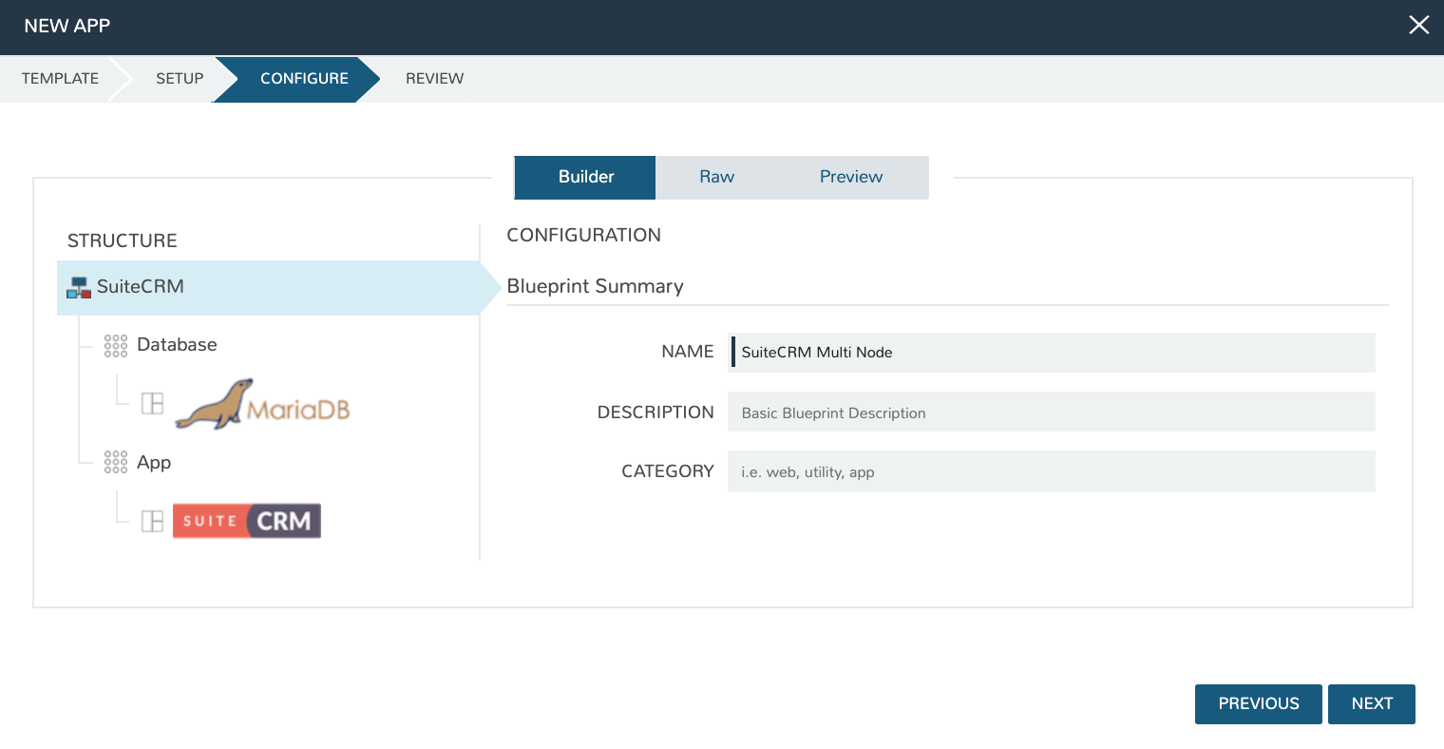Click into the Description input field
The height and width of the screenshot is (749, 1444).
point(1051,413)
